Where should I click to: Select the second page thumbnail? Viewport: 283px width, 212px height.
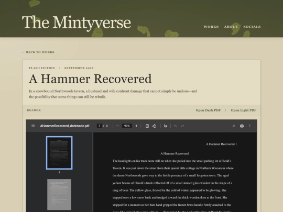tap(59, 194)
